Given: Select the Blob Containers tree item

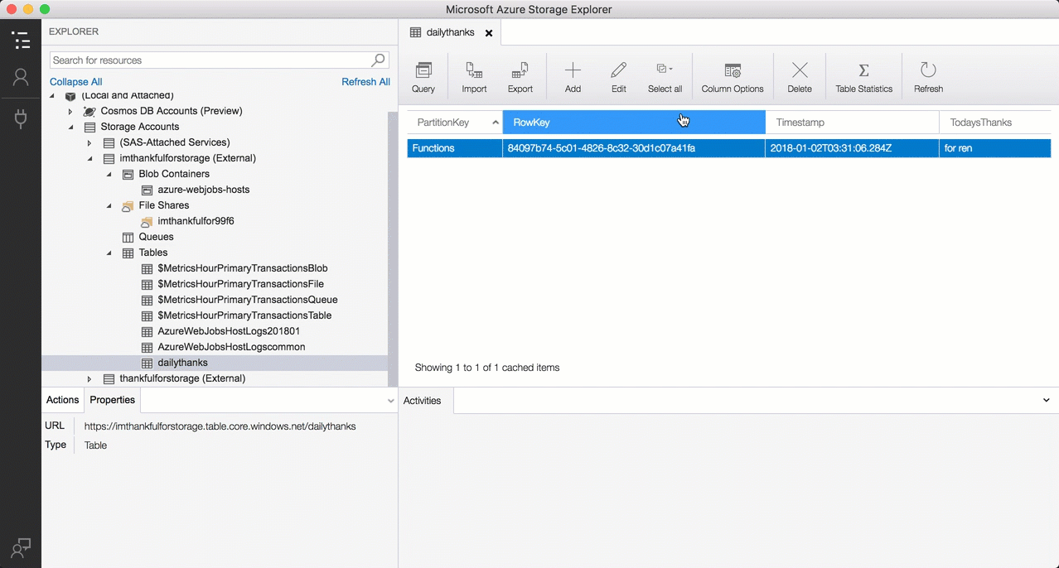Looking at the screenshot, I should pyautogui.click(x=174, y=174).
